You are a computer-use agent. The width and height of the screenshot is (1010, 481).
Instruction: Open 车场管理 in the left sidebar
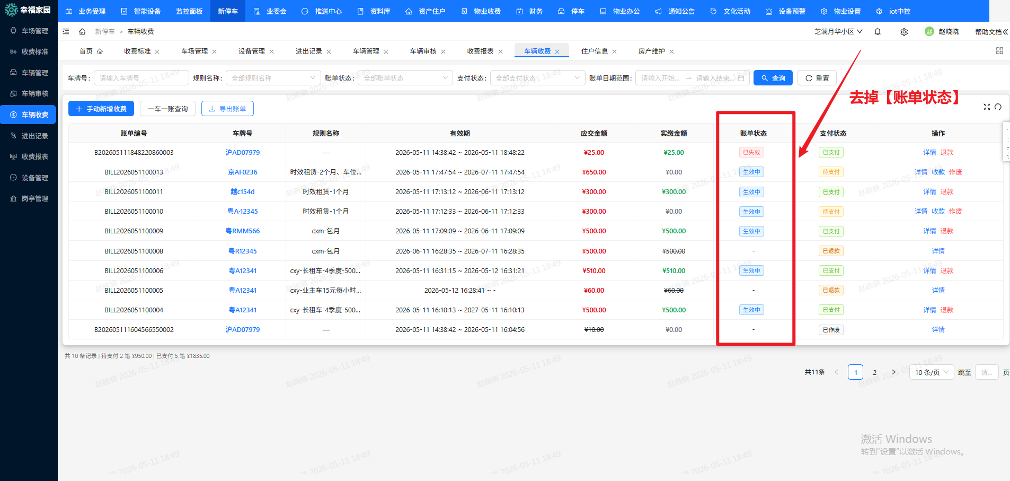(x=29, y=31)
